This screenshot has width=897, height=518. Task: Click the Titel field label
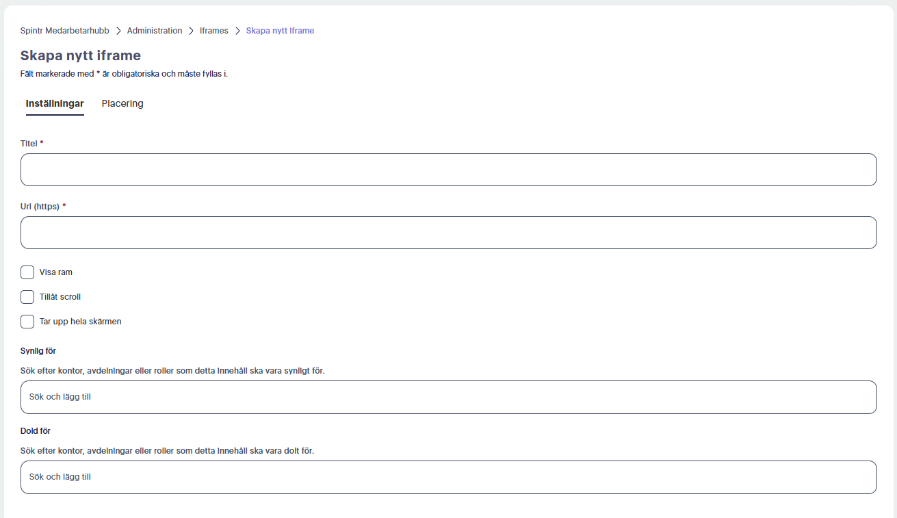(32, 144)
